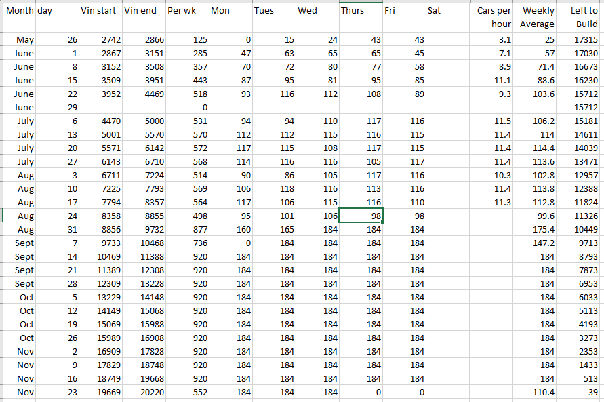Select the Per wk 0 cell for June 29
Viewport: 604px width, 402px height.
186,107
